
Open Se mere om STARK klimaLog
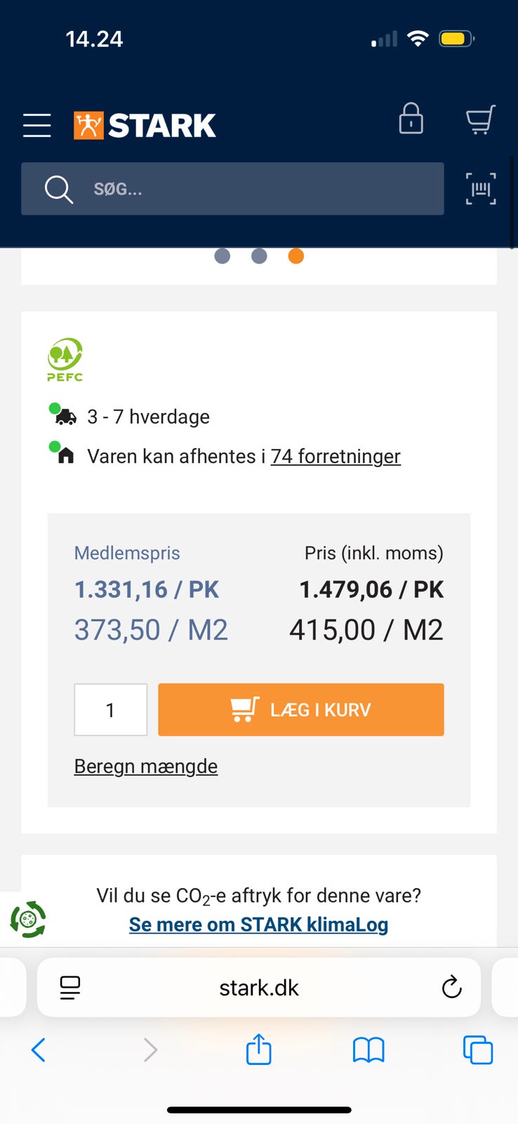(258, 924)
